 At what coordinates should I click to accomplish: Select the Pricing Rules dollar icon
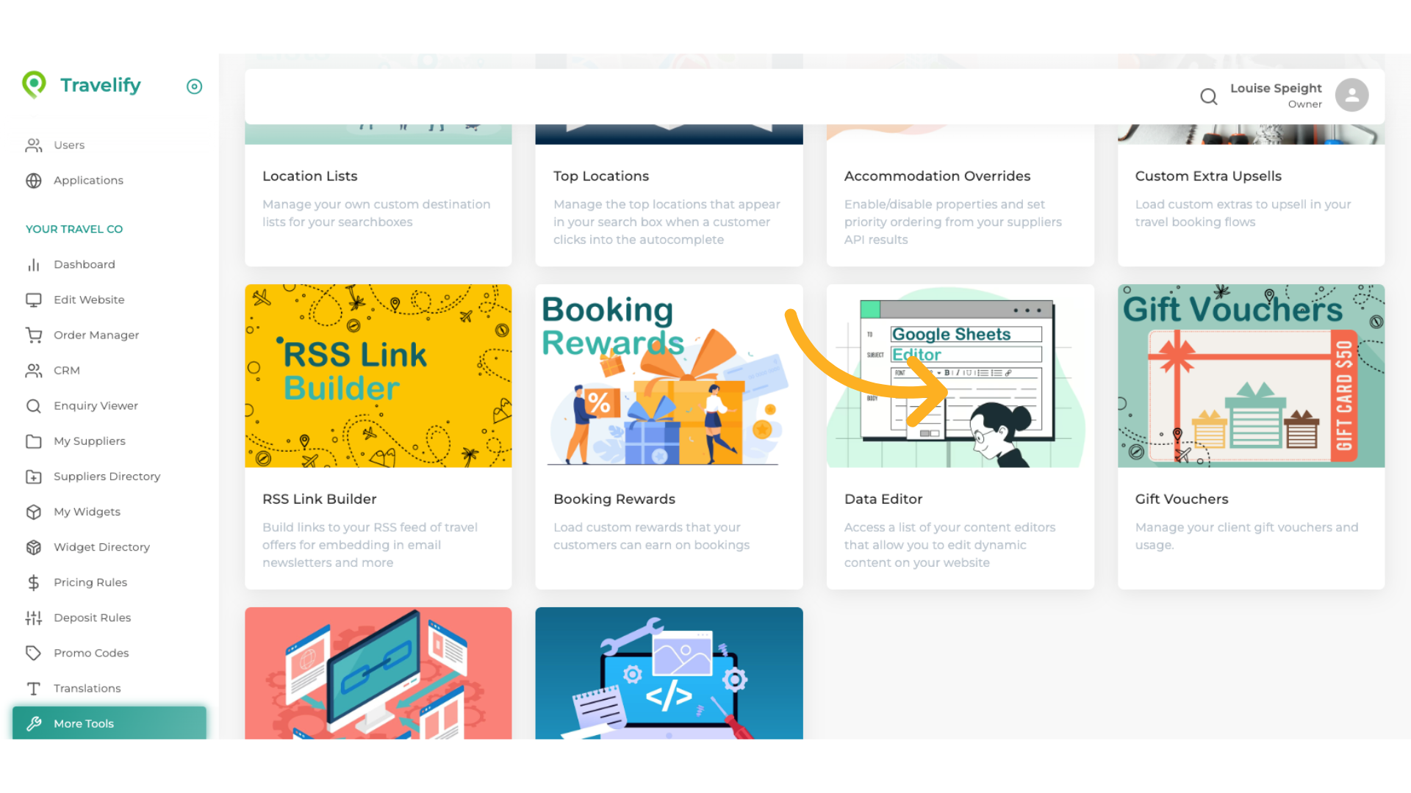click(34, 582)
